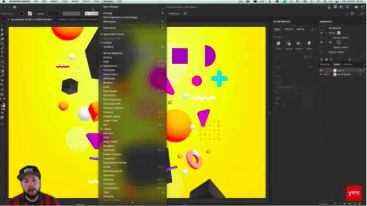Switch to Properties panel tab
The height and width of the screenshot is (206, 367).
click(x=325, y=64)
